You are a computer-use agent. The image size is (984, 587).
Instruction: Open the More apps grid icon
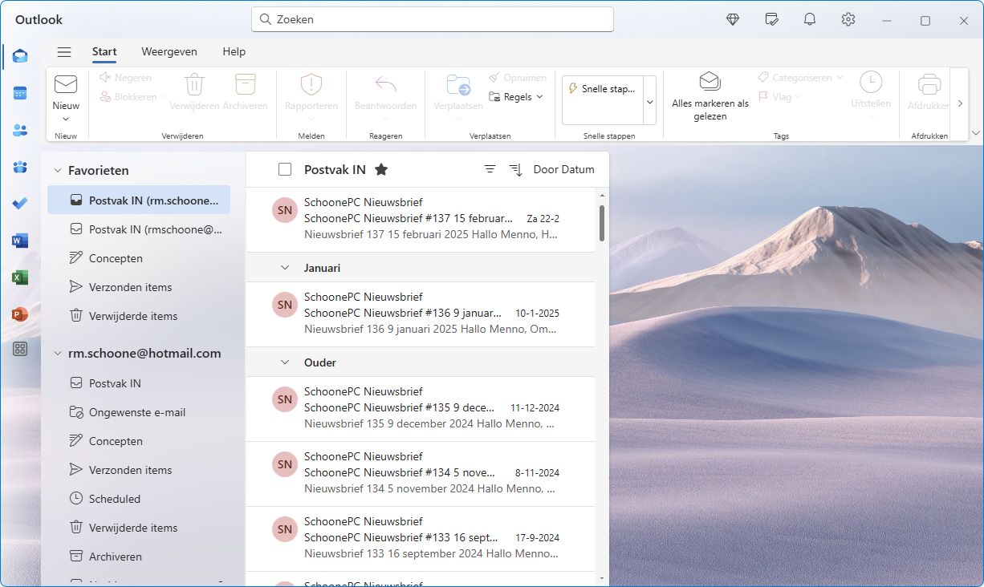(20, 349)
